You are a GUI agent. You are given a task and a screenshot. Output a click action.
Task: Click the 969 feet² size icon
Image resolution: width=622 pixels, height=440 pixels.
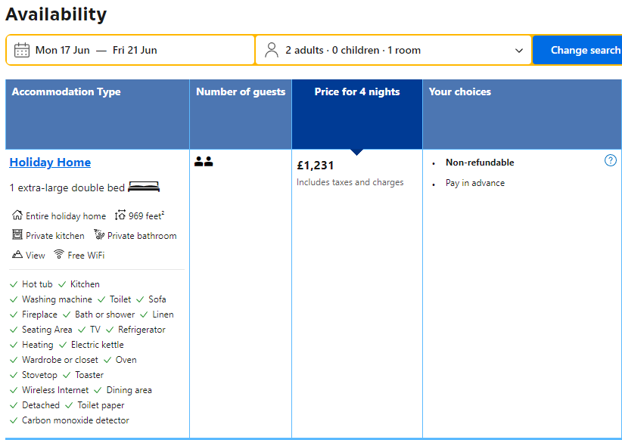120,215
